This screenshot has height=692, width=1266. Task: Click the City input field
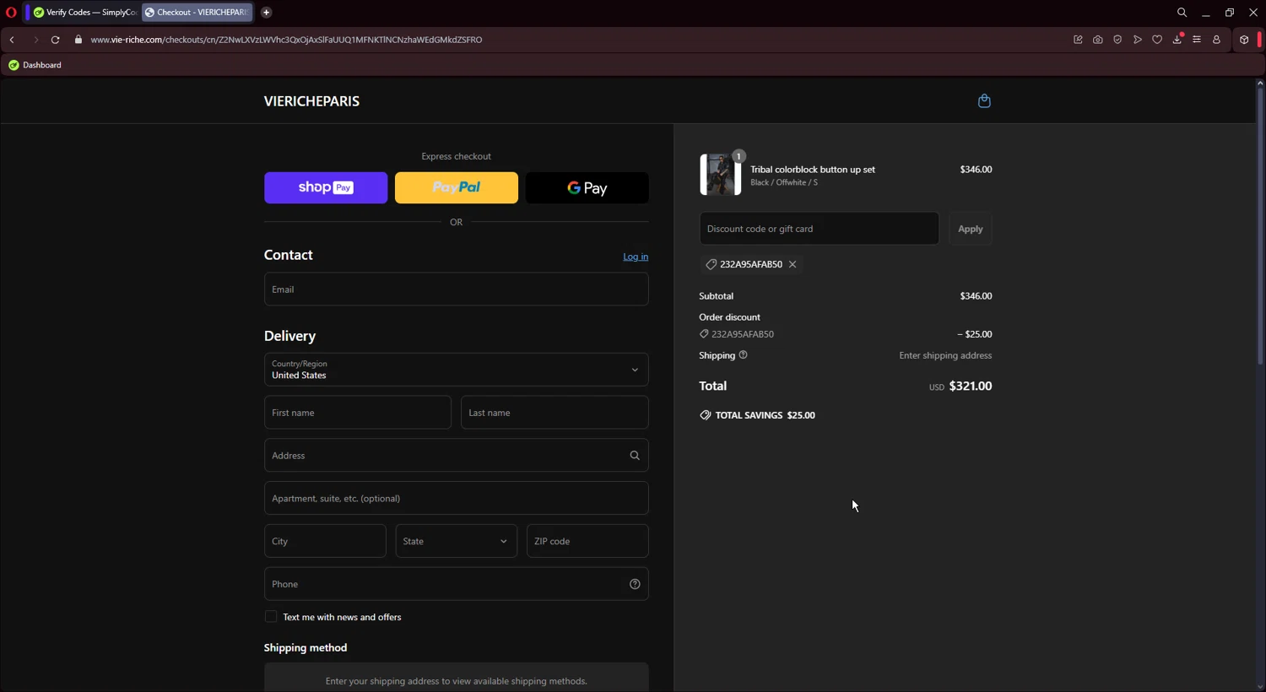pyautogui.click(x=325, y=541)
